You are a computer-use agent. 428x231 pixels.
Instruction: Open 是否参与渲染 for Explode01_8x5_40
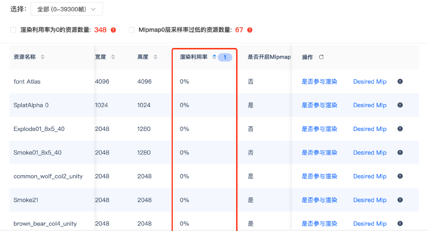(x=319, y=129)
